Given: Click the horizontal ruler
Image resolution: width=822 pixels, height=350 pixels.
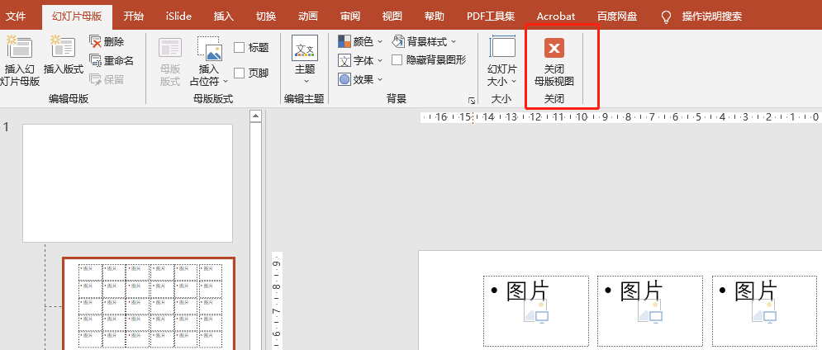Looking at the screenshot, I should coord(620,117).
